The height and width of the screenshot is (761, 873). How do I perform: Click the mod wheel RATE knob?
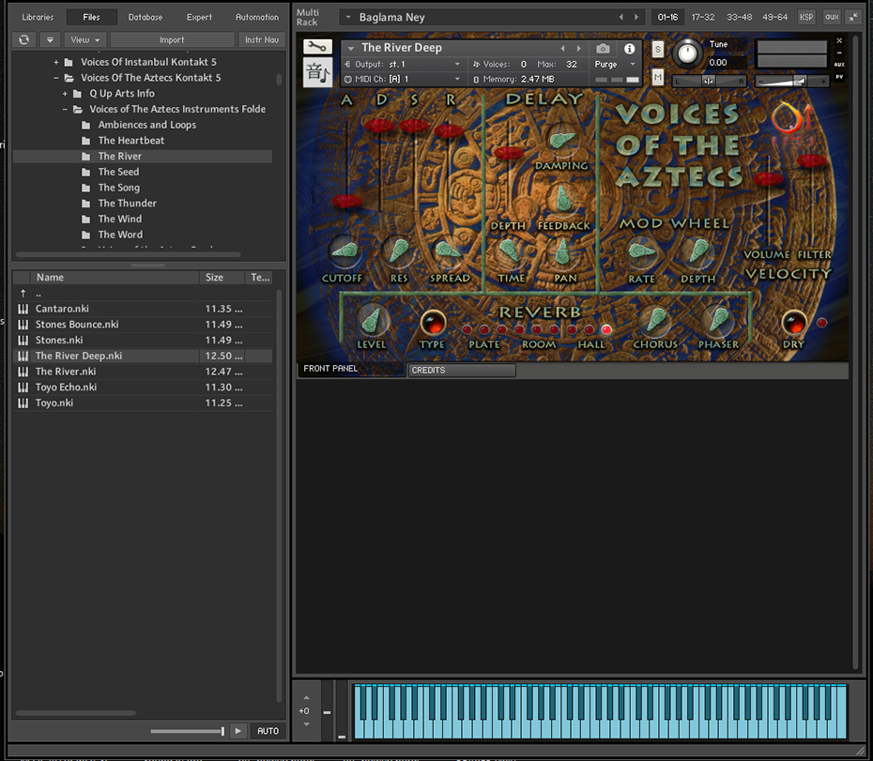click(641, 251)
